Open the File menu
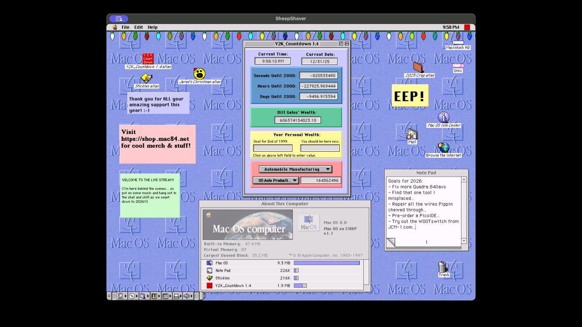This screenshot has height=327, width=582. tap(125, 27)
